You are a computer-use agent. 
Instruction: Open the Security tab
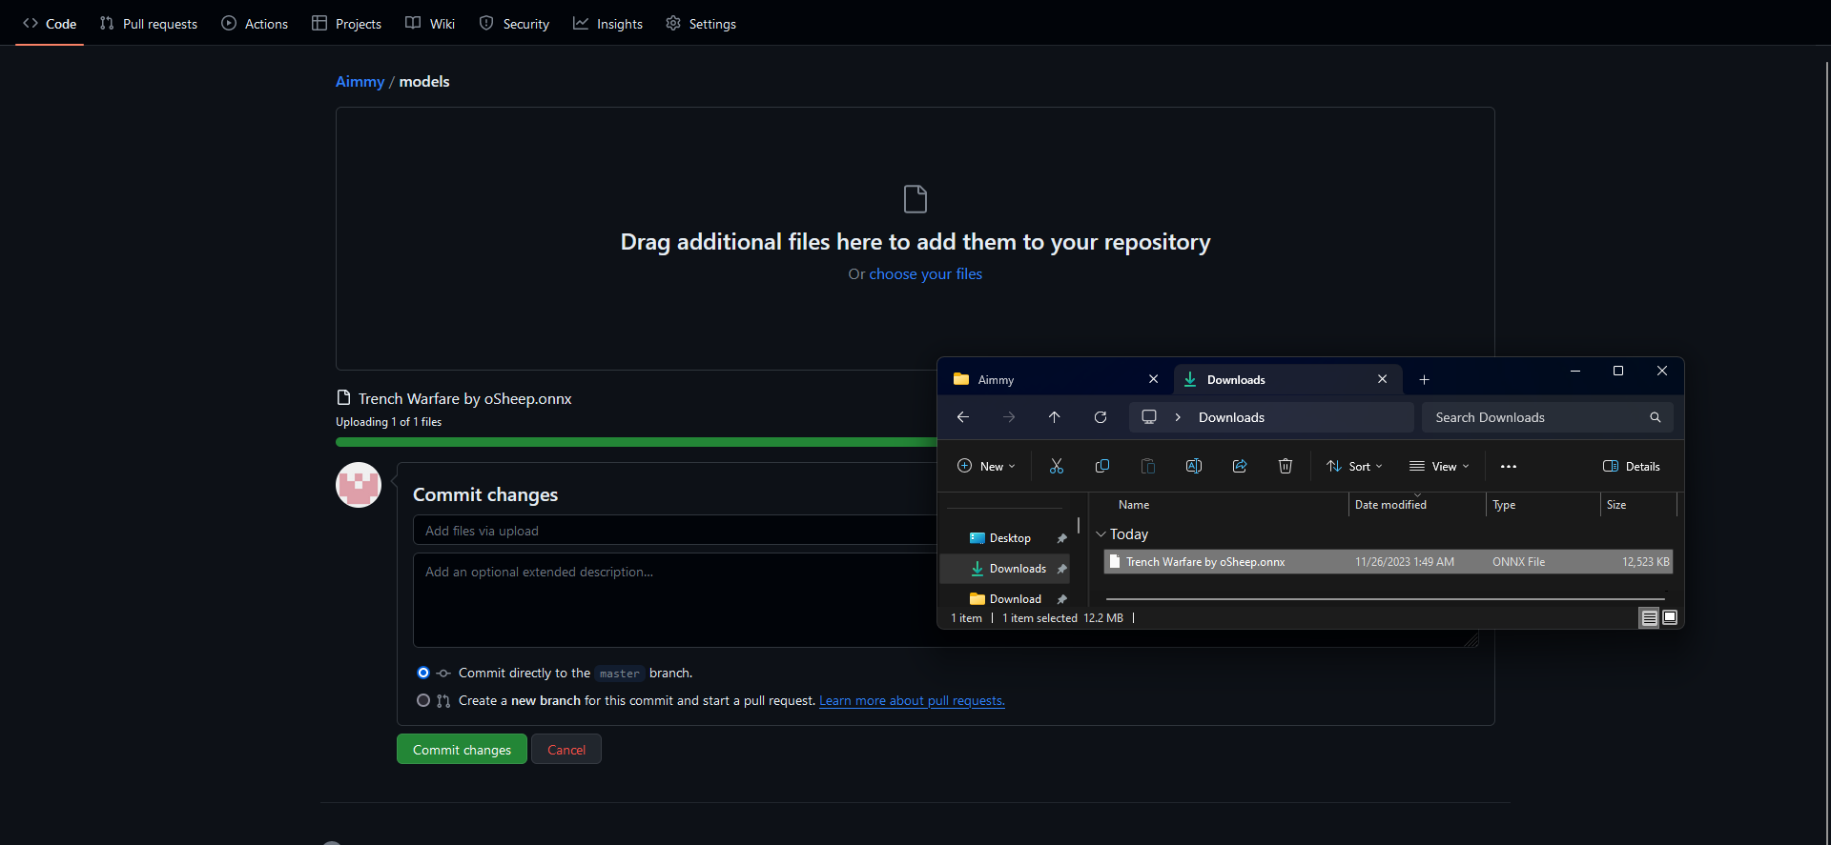(x=514, y=23)
